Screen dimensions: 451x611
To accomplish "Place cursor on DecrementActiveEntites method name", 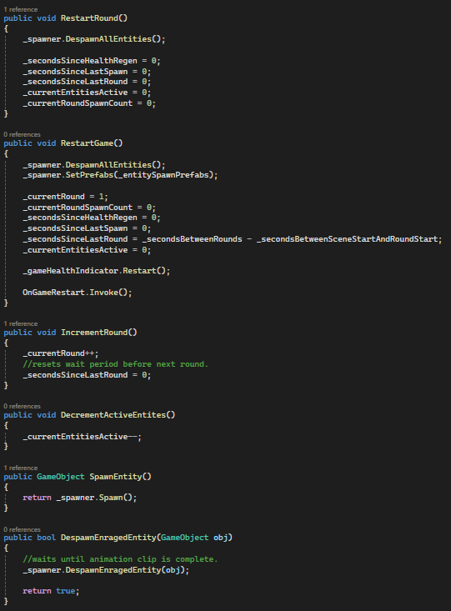I will (113, 415).
